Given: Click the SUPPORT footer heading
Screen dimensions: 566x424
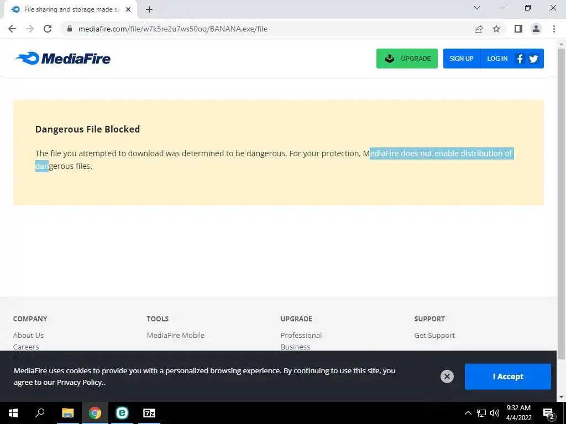Looking at the screenshot, I should 429,319.
